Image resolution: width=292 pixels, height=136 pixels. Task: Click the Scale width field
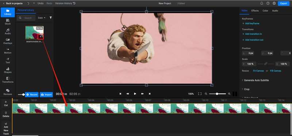click(249, 64)
